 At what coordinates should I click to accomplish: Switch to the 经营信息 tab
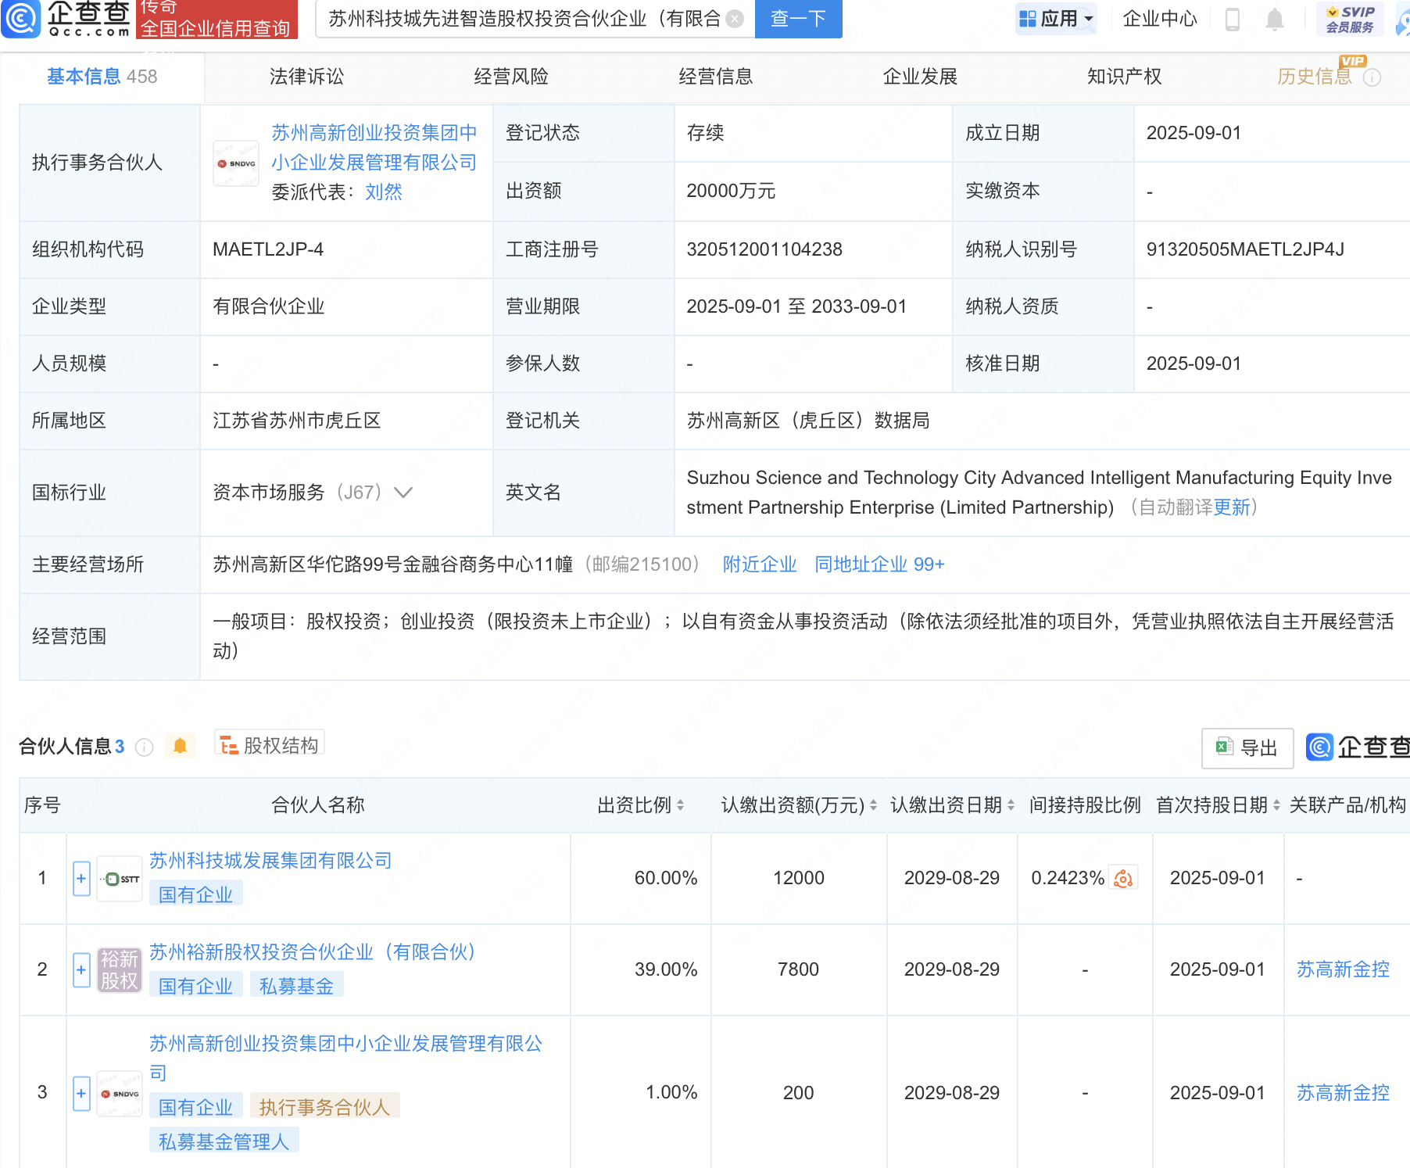point(715,77)
